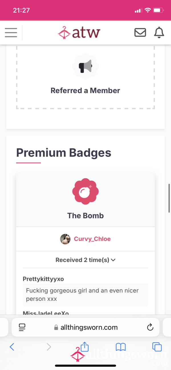Click the Referred a Member label

(85, 91)
